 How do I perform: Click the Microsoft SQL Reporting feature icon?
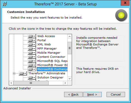pyautogui.click(x=32, y=61)
